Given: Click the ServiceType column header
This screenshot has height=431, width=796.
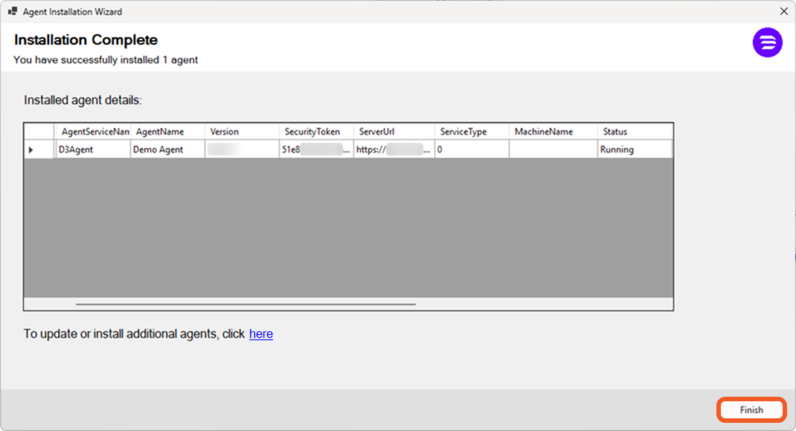Looking at the screenshot, I should 472,132.
